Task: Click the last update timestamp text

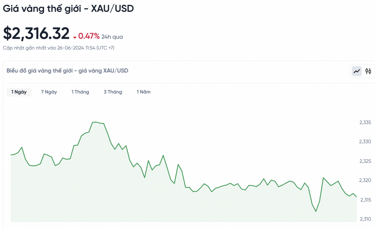Action: coord(59,48)
